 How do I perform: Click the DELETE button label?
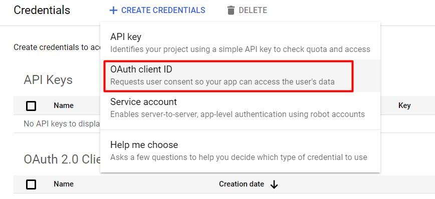pos(253,10)
